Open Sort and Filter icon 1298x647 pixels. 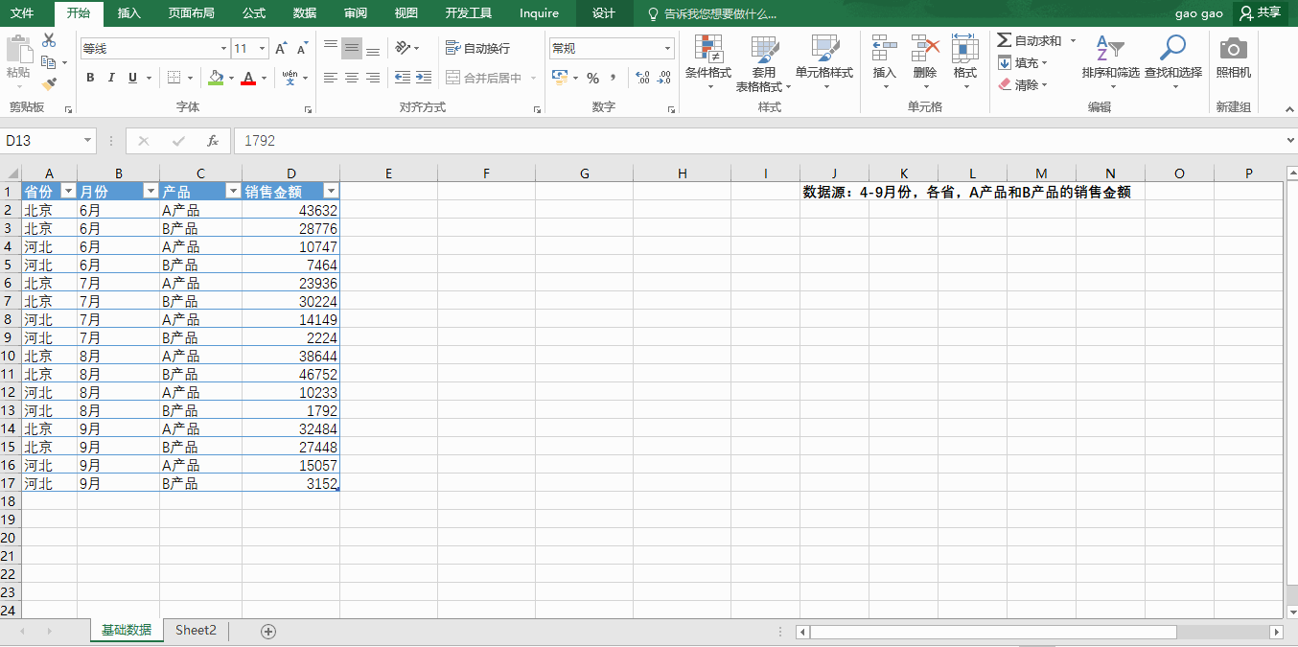tap(1110, 49)
